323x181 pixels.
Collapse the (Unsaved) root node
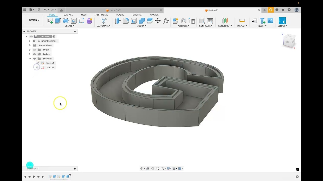[x=26, y=36]
